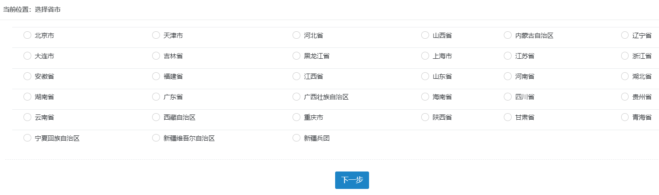Pick the 山东省 option

[x=425, y=76]
